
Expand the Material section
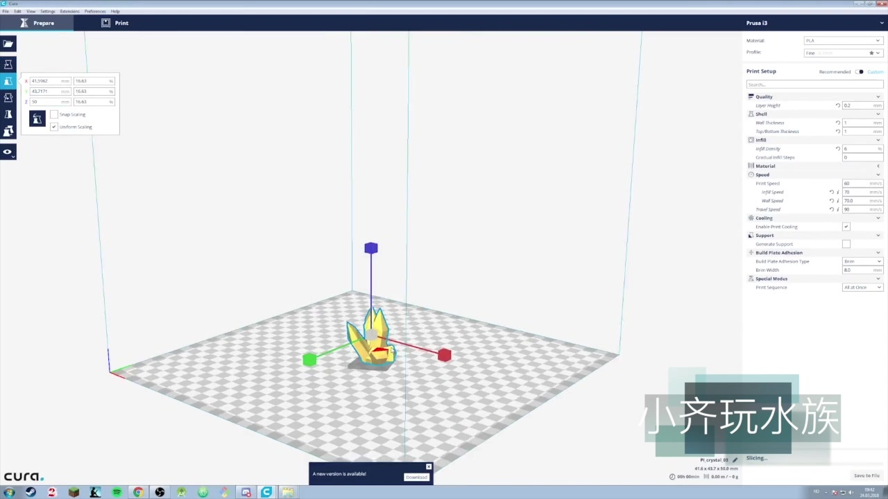point(814,166)
